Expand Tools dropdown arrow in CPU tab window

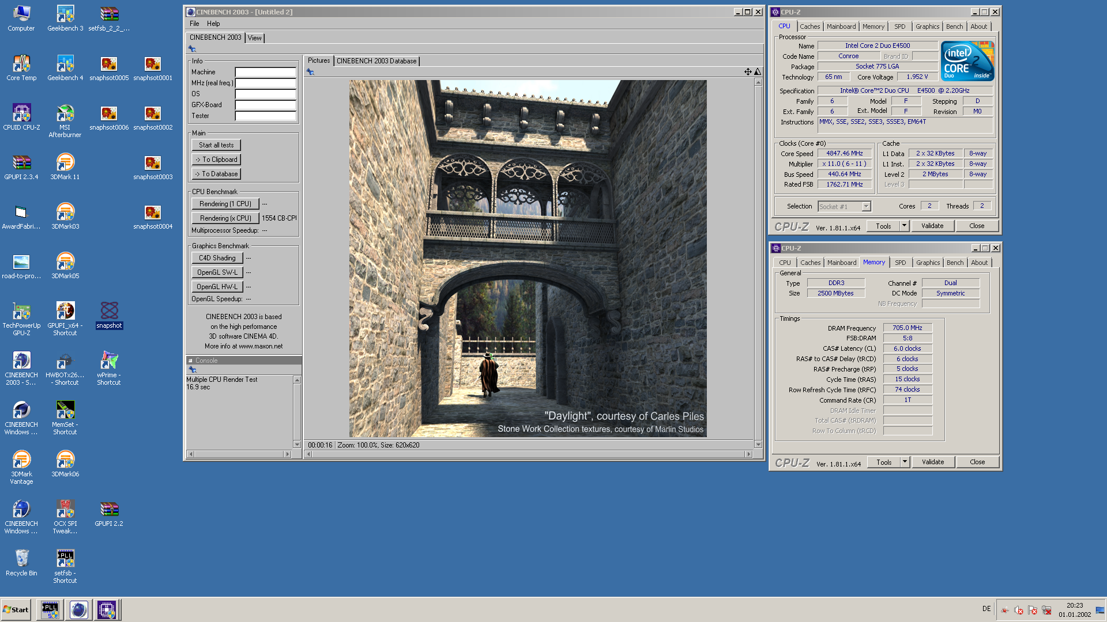904,226
